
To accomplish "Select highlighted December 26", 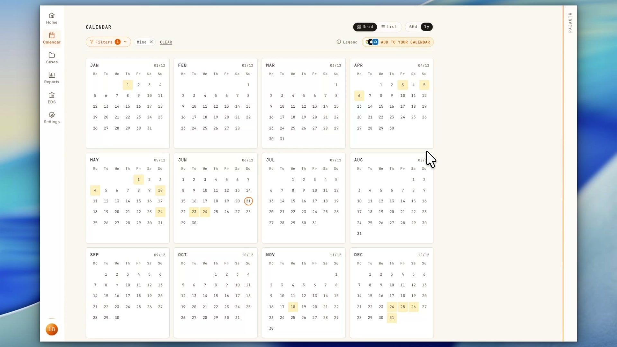I will 414,307.
